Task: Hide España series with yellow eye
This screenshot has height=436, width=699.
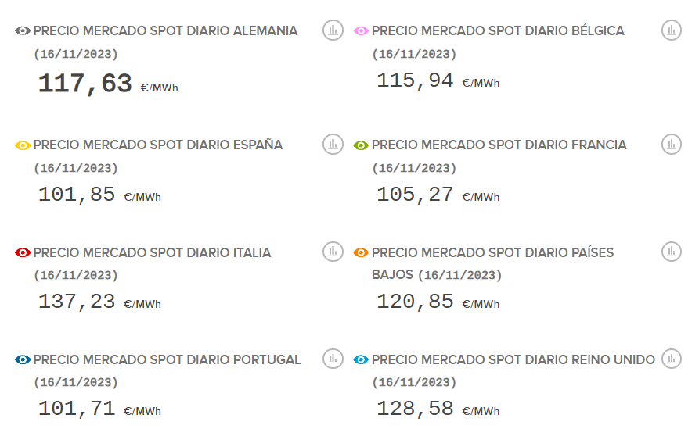Action: tap(23, 145)
